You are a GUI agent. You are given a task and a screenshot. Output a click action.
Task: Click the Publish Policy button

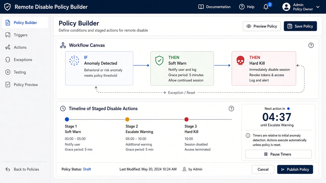click(295, 170)
